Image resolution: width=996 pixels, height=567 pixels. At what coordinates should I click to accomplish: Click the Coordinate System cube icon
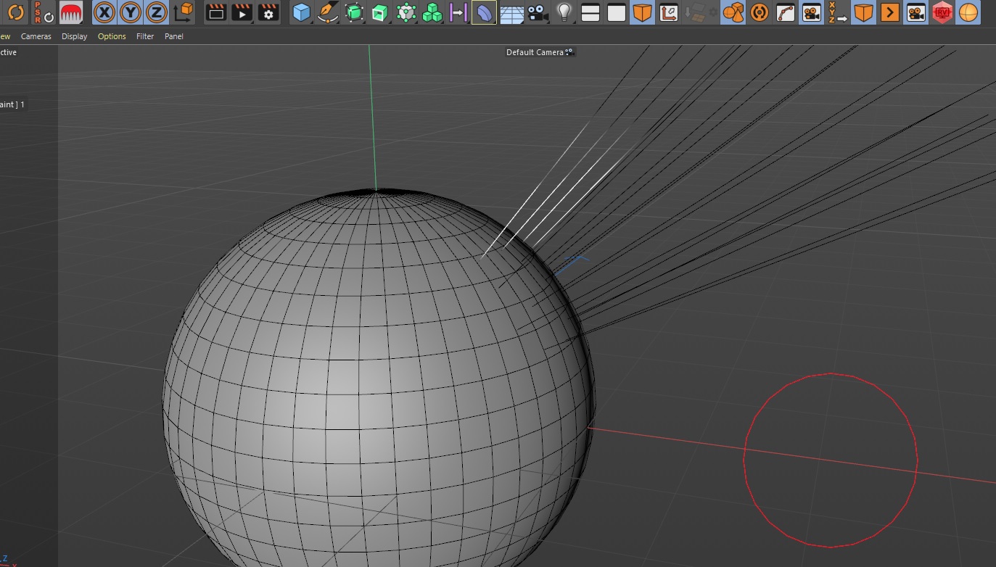[x=184, y=12]
